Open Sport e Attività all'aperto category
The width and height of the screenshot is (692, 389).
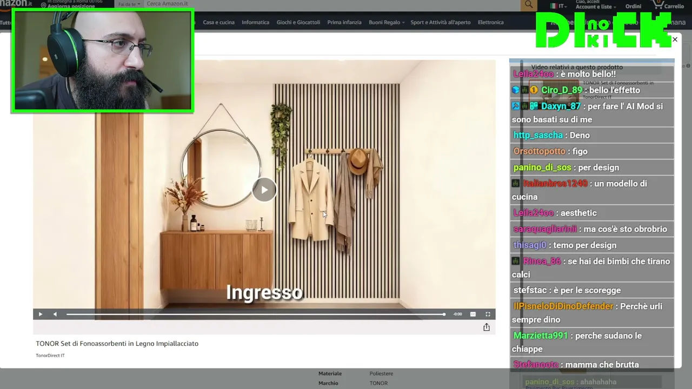440,22
